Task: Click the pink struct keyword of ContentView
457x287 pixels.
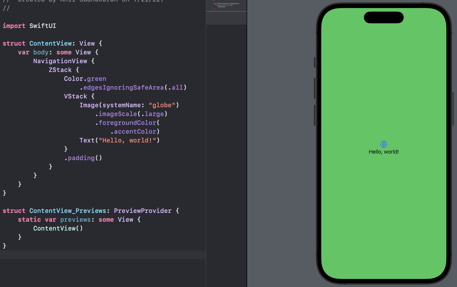Action: pos(14,43)
